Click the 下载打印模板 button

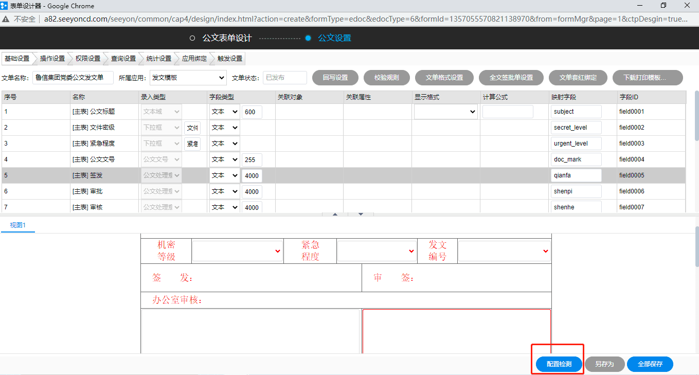(648, 78)
